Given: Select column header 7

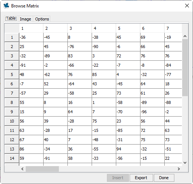Looking at the screenshot, I should (x=173, y=28).
